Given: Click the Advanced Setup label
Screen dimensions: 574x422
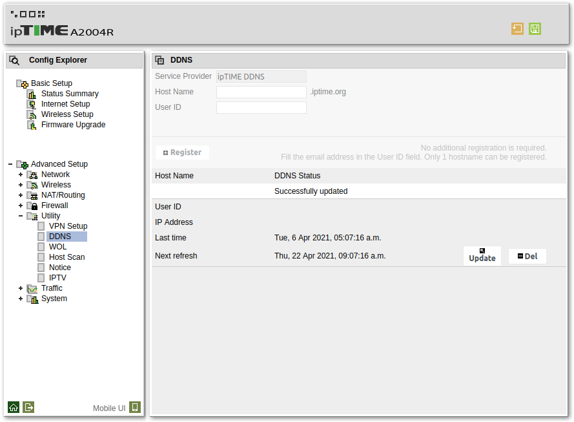Looking at the screenshot, I should [59, 164].
